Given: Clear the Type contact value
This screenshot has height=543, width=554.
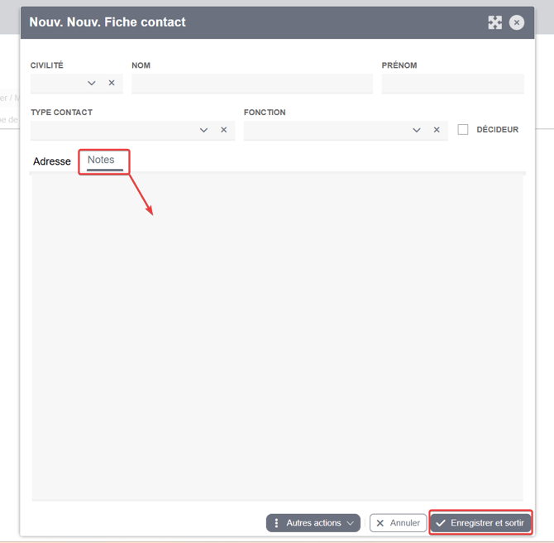Looking at the screenshot, I should 223,130.
